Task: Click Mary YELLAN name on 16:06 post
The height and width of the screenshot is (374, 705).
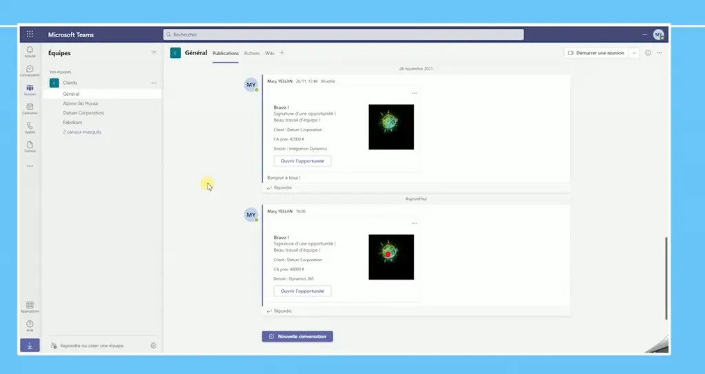Action: coord(280,211)
